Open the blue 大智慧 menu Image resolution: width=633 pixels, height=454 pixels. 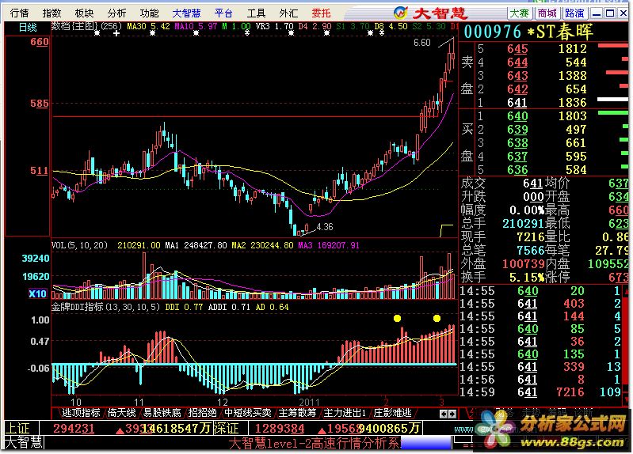tap(186, 13)
